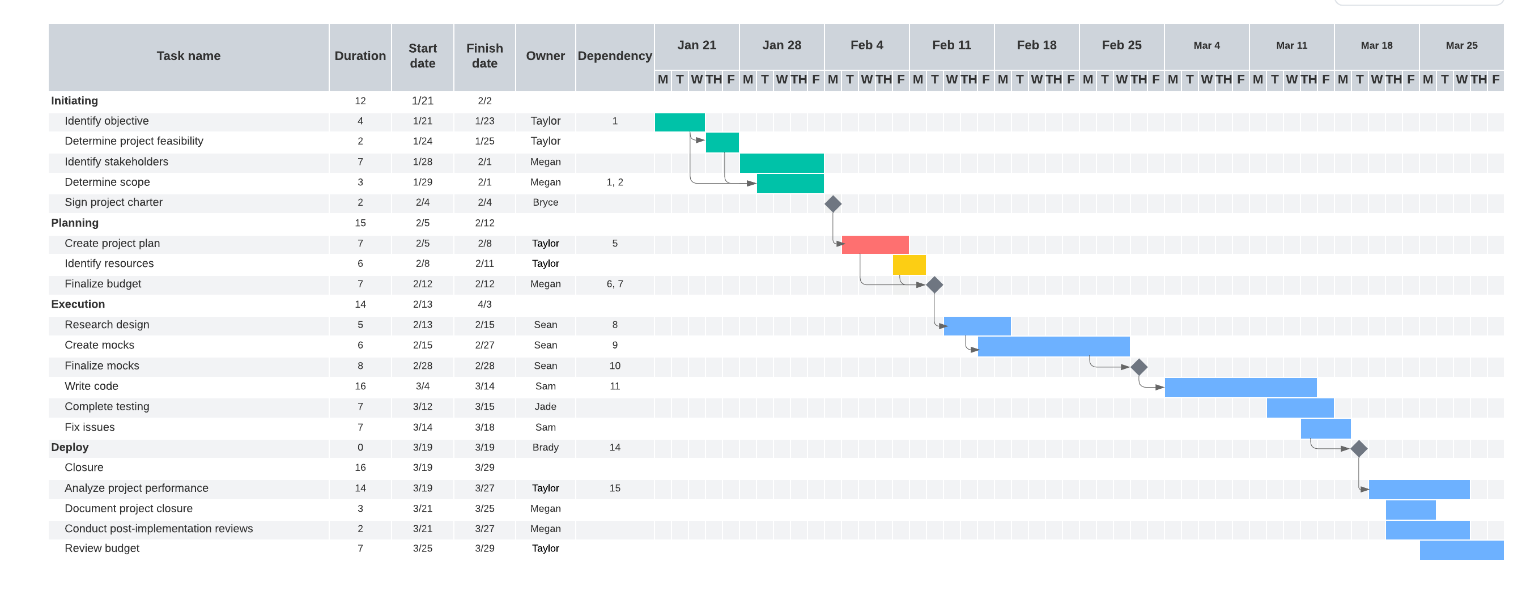Click the Execution phase row label

78,304
